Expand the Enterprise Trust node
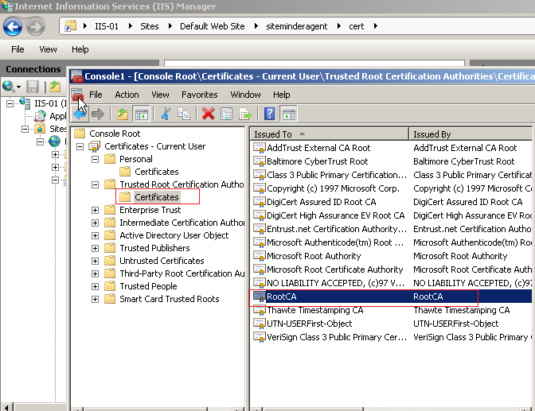This screenshot has width=535, height=411. [x=96, y=211]
